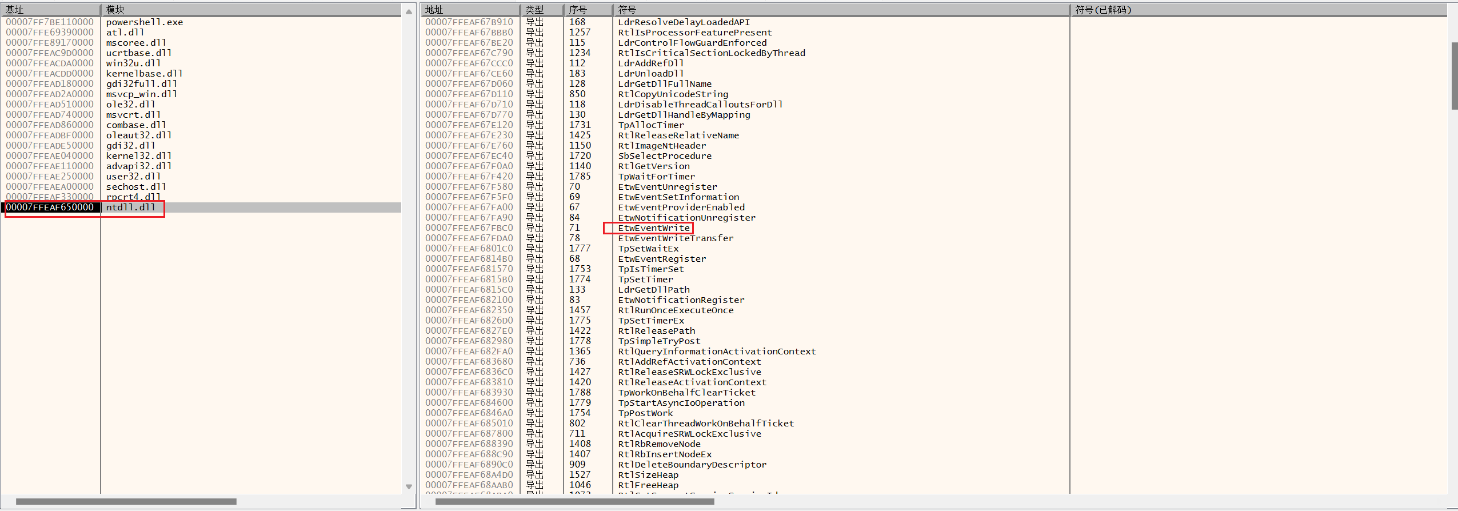Click the symbol list vertical scrollbar thumb

(1455, 75)
